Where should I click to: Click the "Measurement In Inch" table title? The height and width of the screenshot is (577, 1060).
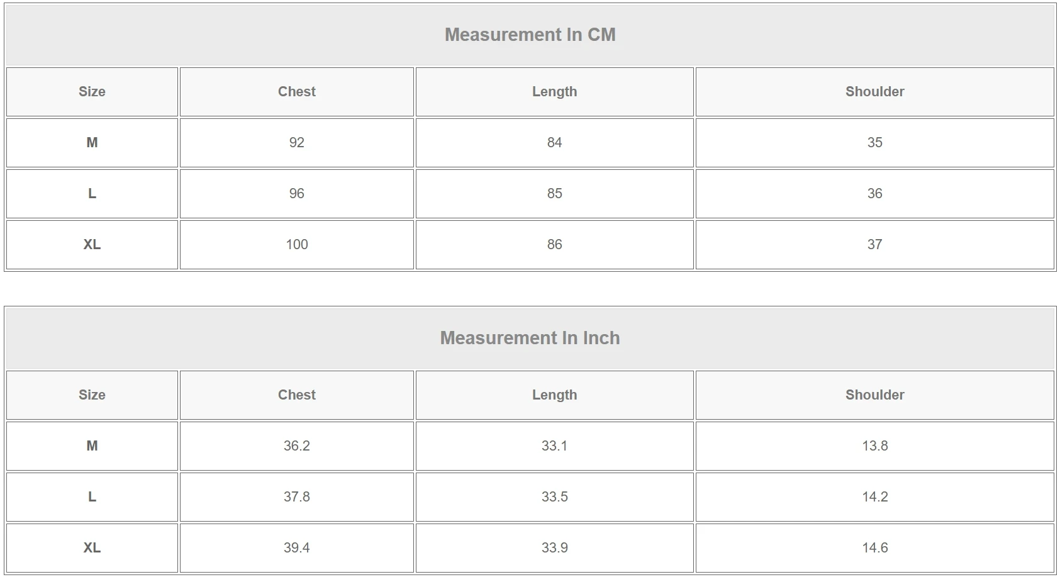530,338
